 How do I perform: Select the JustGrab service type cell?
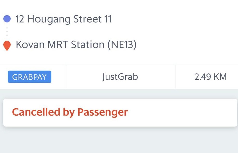(120, 77)
